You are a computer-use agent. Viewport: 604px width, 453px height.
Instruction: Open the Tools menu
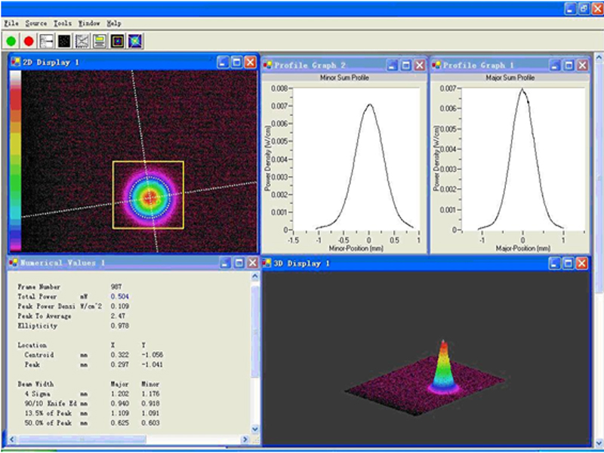63,23
